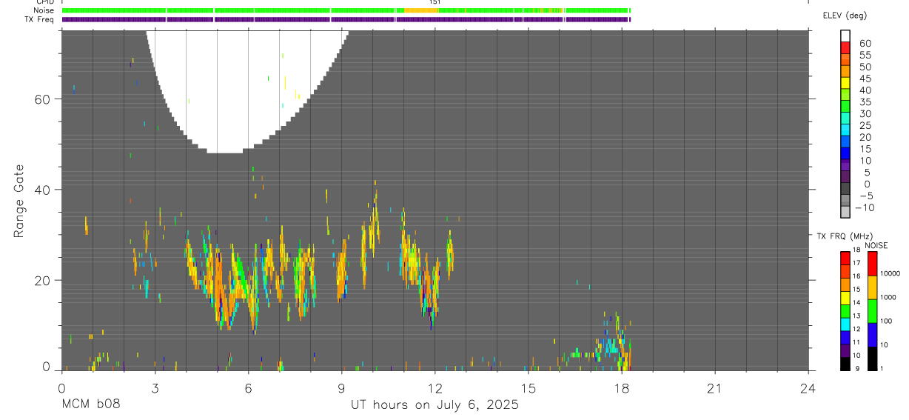The image size is (909, 420).
Task: Click the red top swatch of the noise colorbar
Action: (872, 264)
